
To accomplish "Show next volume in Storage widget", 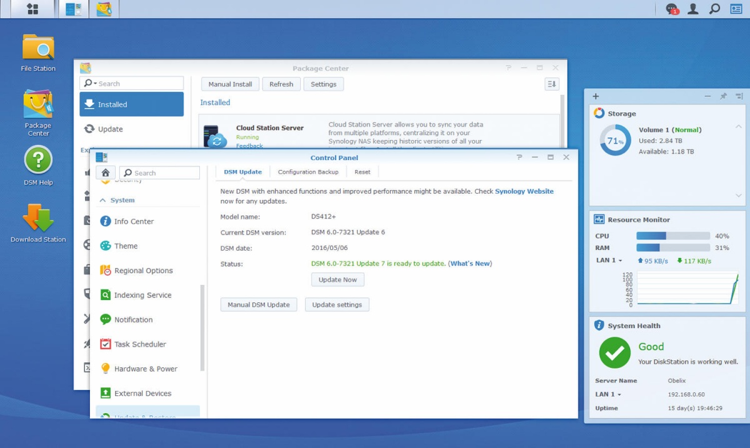I will [x=738, y=196].
